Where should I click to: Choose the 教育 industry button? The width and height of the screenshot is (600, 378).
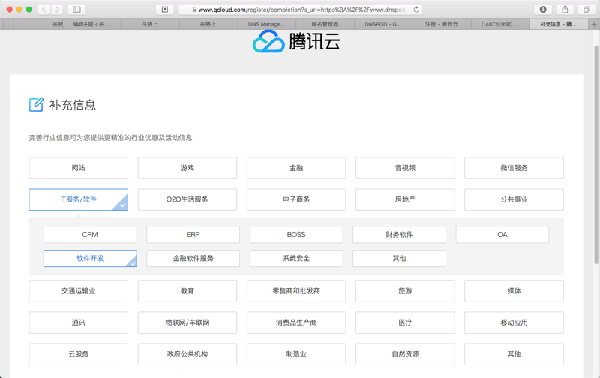(187, 291)
